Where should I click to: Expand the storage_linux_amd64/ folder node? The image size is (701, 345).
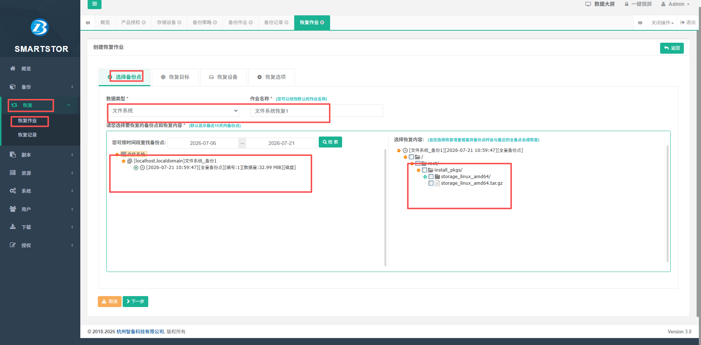pyautogui.click(x=425, y=177)
